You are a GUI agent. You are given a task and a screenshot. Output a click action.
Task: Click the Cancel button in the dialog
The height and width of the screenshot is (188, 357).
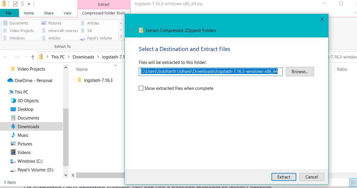[x=312, y=177]
